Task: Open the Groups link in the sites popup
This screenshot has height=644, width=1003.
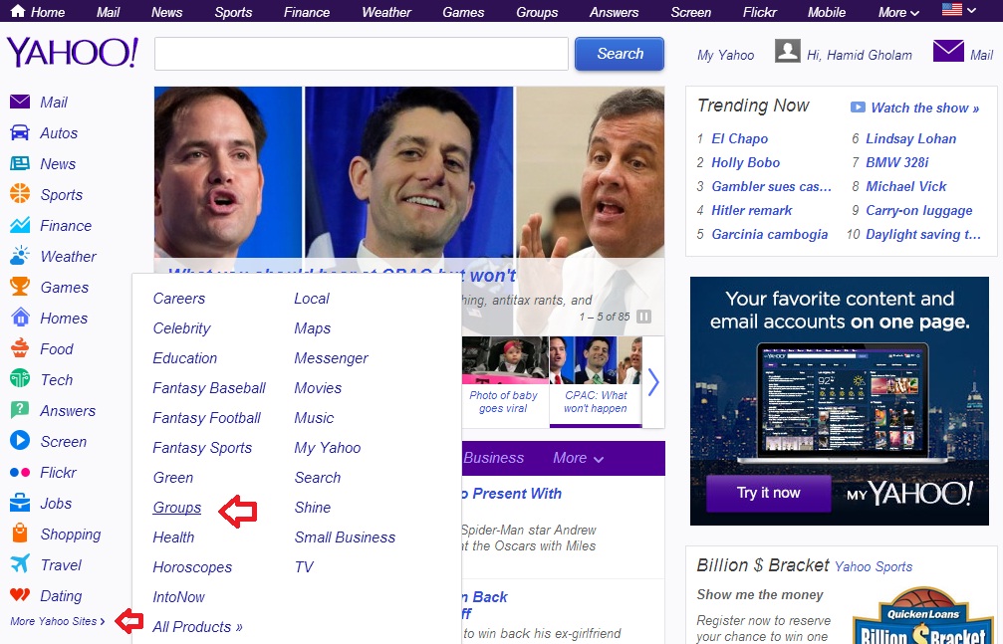Action: point(177,508)
